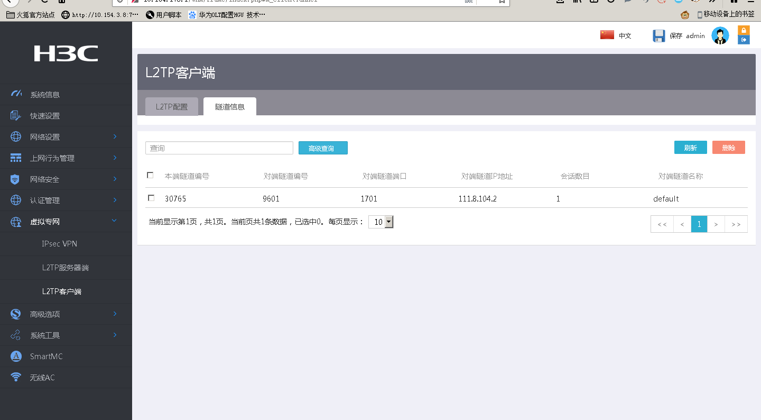Click the tunnel name cell default
This screenshot has width=761, height=420.
click(x=666, y=199)
